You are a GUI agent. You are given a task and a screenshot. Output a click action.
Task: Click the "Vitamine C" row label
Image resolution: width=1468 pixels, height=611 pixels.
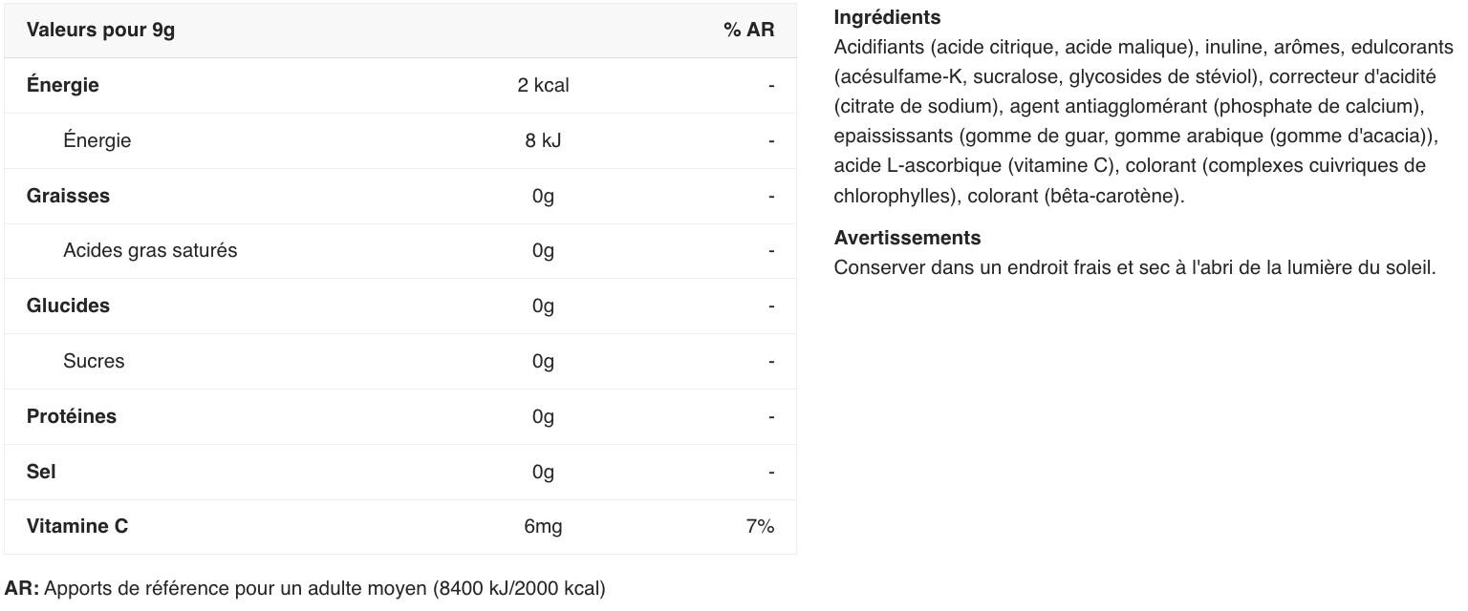click(x=77, y=526)
